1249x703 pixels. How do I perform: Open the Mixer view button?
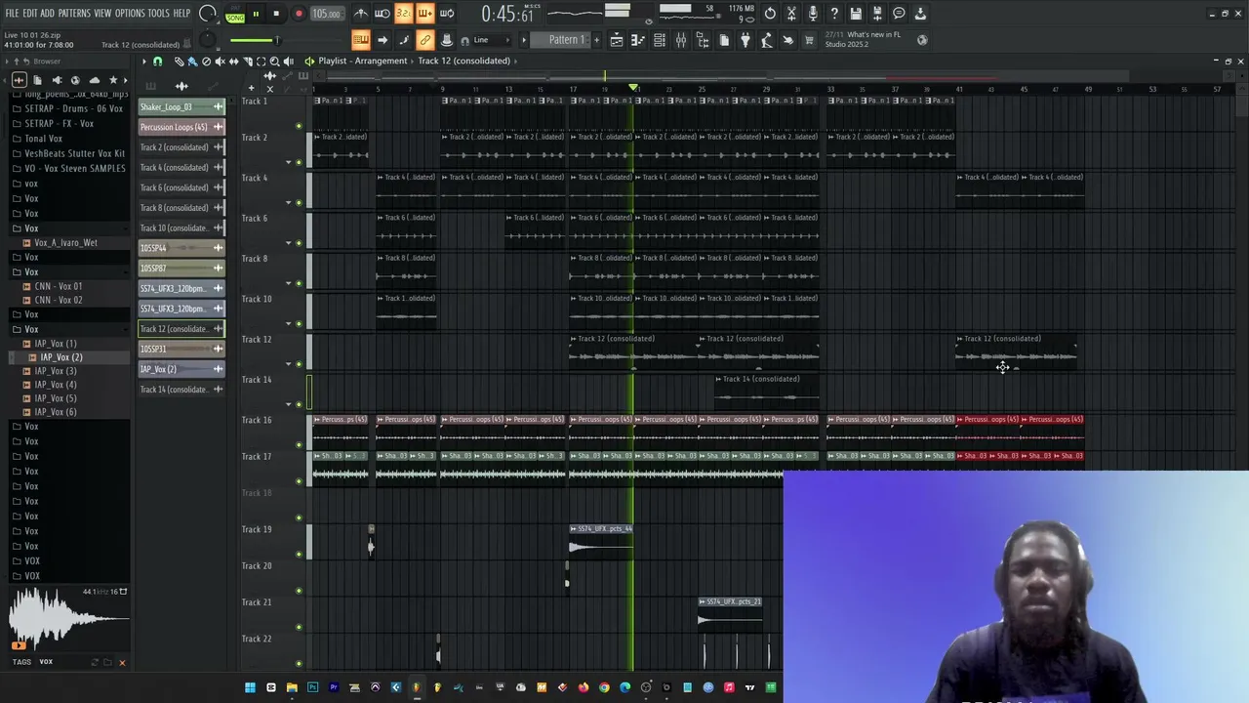681,40
